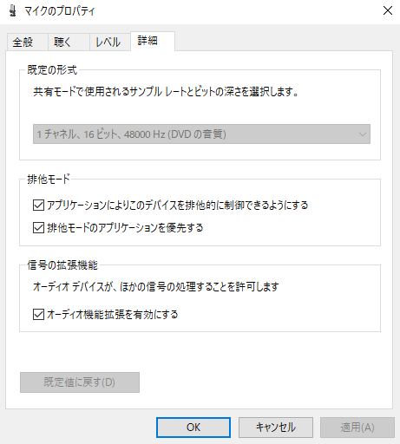
Task: Open the 聴く tab
Action: 62,42
